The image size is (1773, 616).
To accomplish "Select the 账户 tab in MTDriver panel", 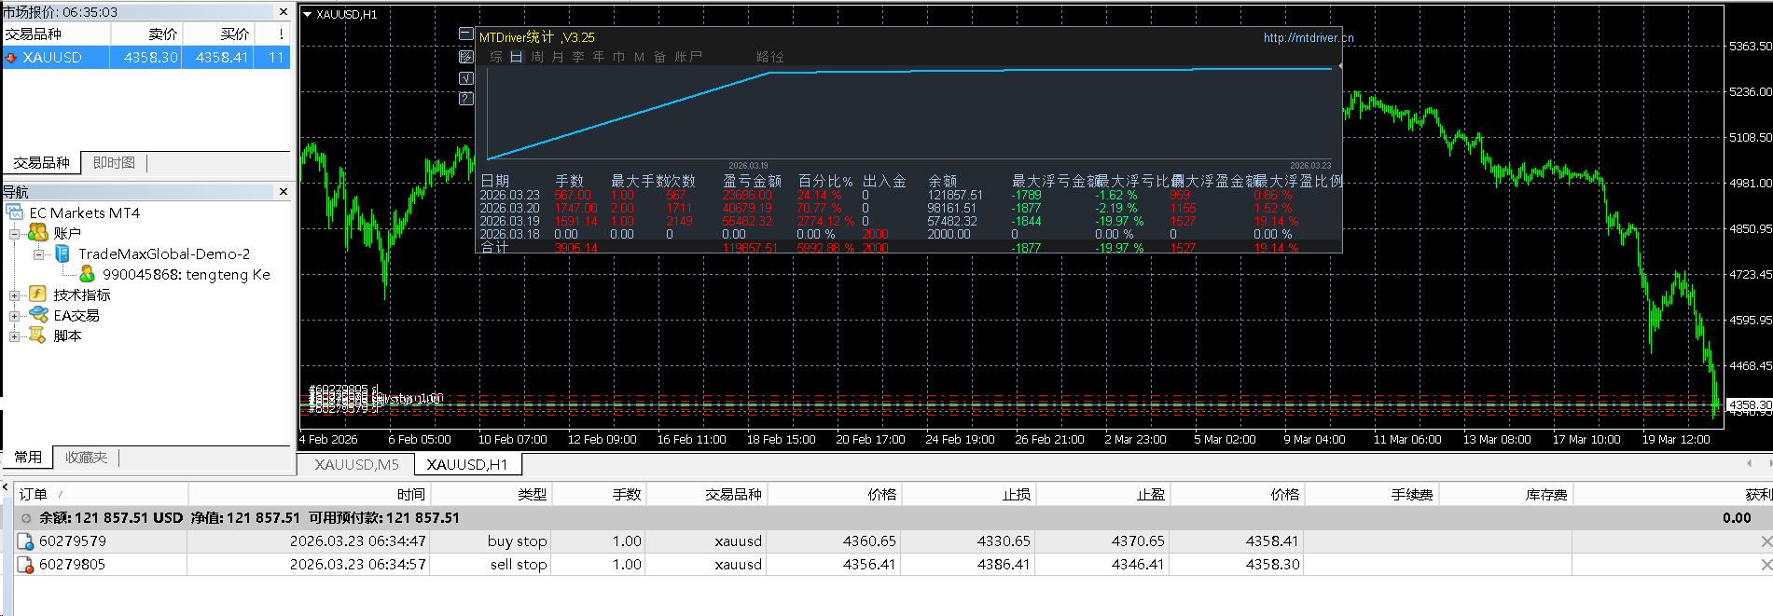I will tap(688, 57).
